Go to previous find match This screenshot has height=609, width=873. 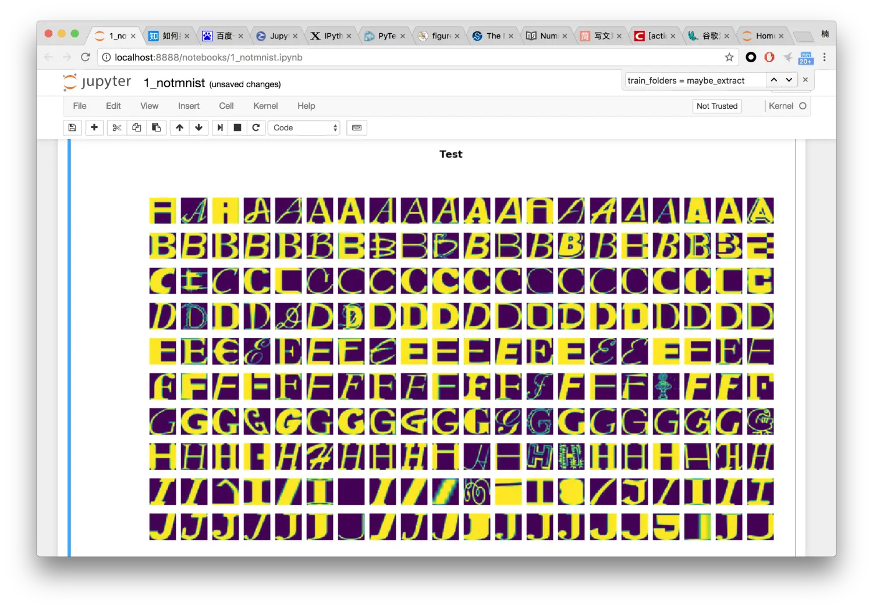[774, 80]
